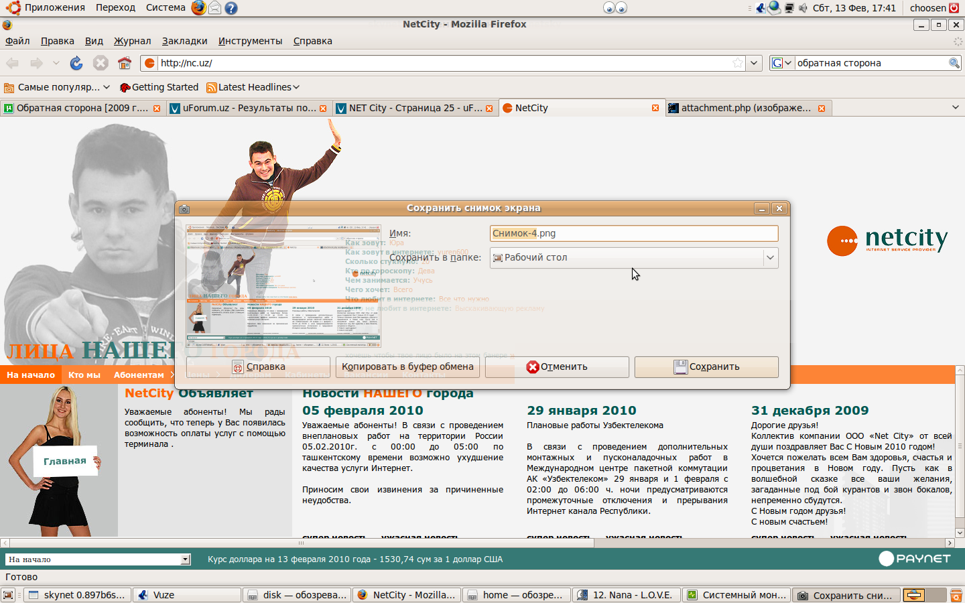The width and height of the screenshot is (965, 603).
Task: Click the Home icon in navigation toolbar
Action: point(125,63)
